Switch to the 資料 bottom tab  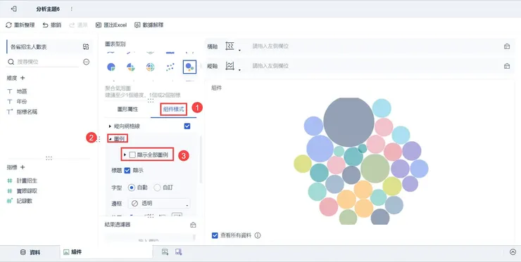[x=30, y=252]
